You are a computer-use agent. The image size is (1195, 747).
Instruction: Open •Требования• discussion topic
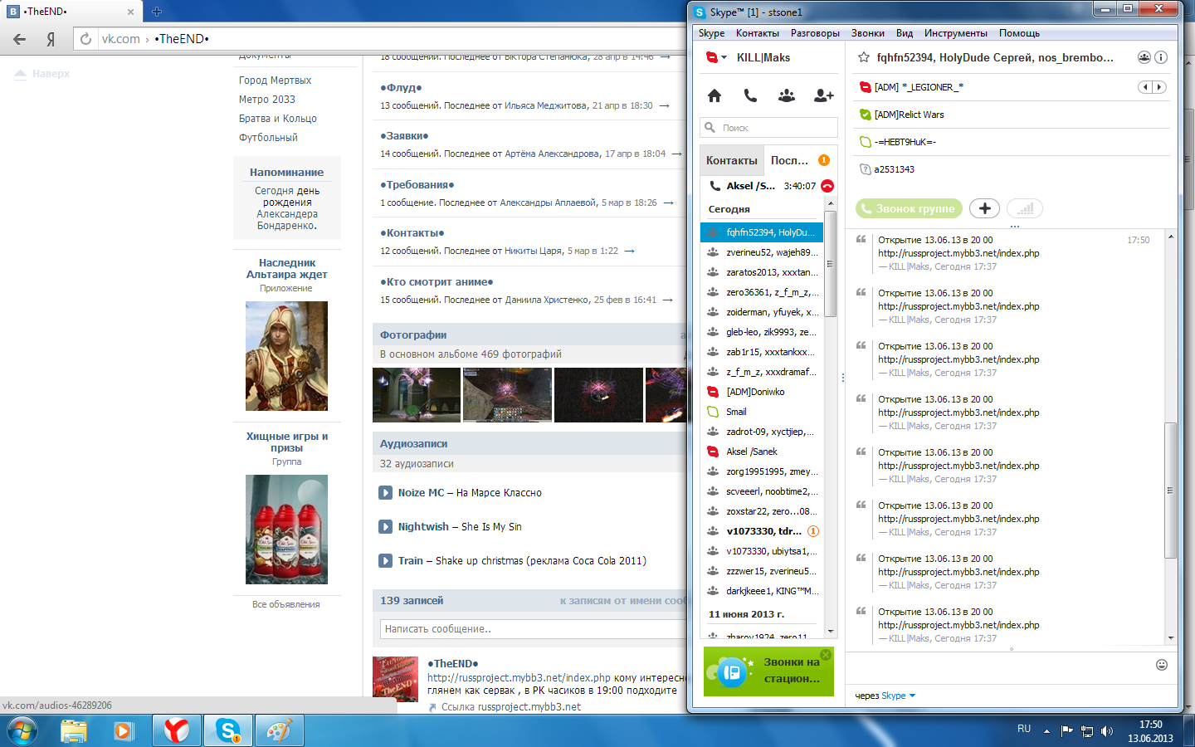click(417, 184)
